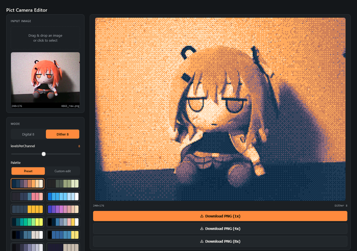357x251 pixels.
Task: Click the Dither 8 label below the preview
Action: (x=341, y=206)
